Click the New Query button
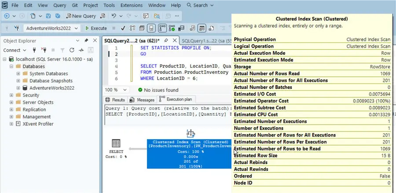 tap(81, 16)
